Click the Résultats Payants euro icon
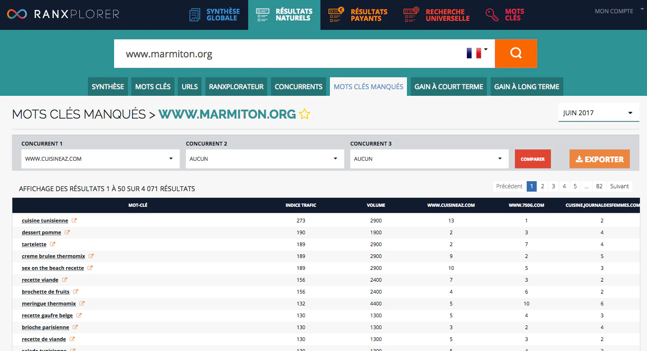This screenshot has width=647, height=351. pos(337,15)
